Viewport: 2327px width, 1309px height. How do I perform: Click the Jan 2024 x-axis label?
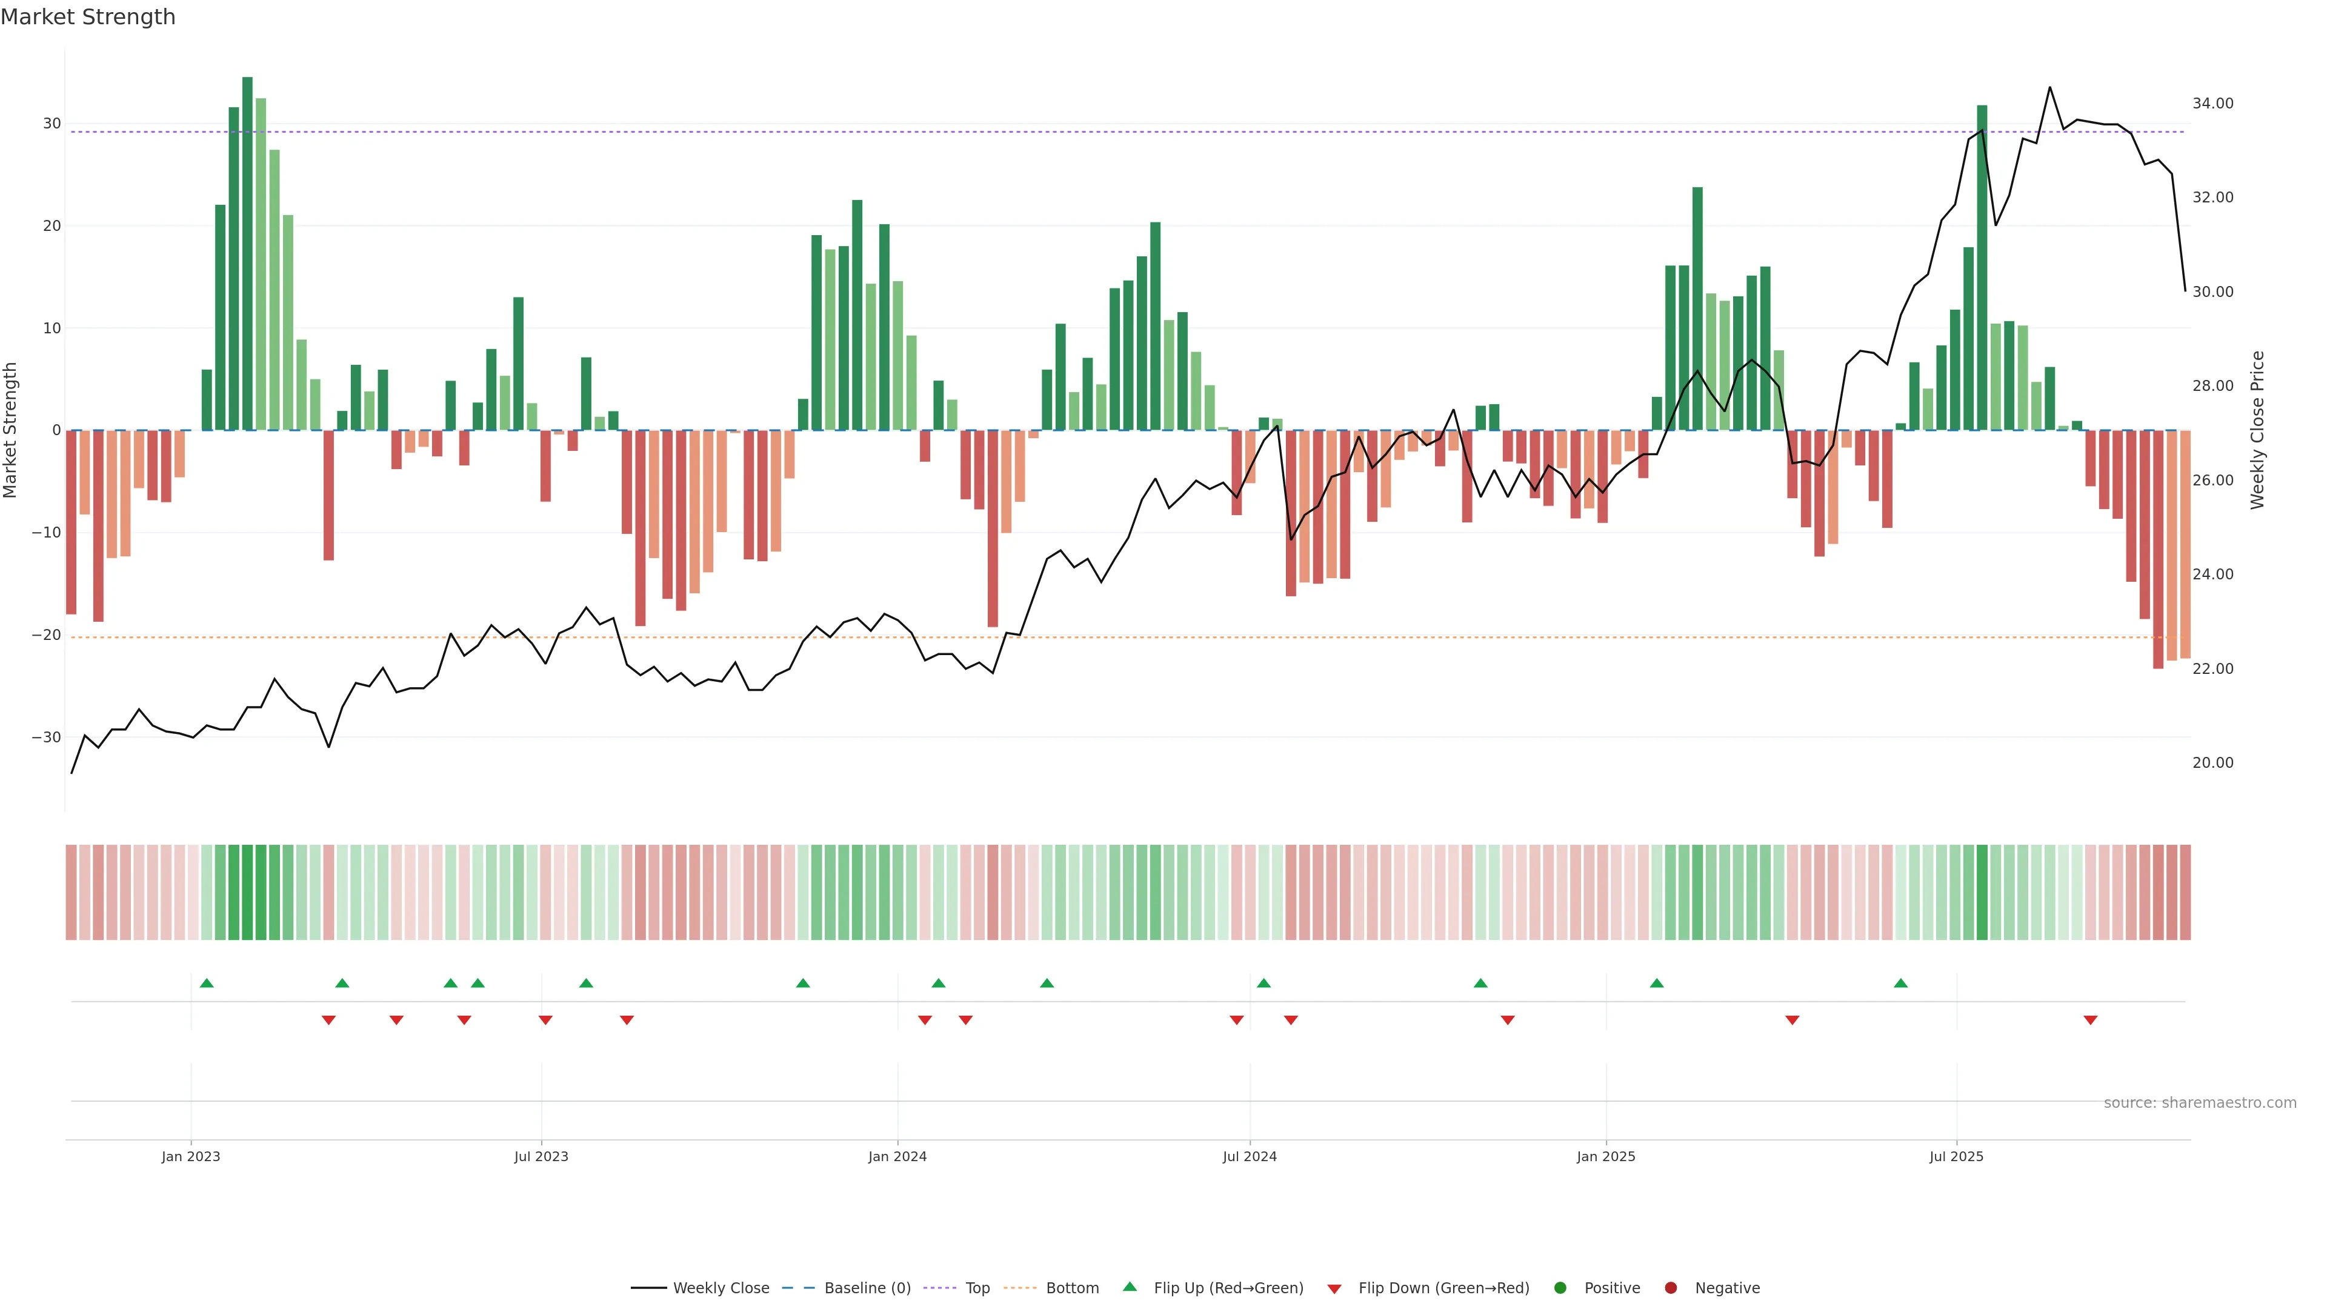click(897, 1156)
